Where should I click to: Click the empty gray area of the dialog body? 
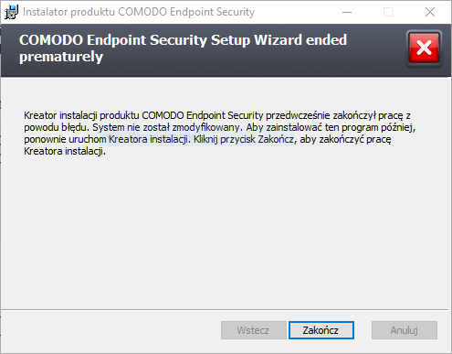tap(226, 231)
